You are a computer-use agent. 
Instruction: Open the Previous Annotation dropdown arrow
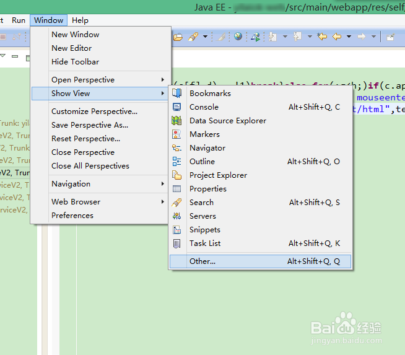(310, 37)
